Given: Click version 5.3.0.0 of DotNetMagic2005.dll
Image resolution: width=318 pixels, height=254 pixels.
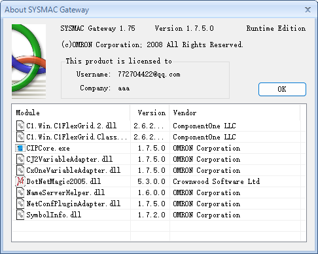Looking at the screenshot, I should (x=151, y=181).
